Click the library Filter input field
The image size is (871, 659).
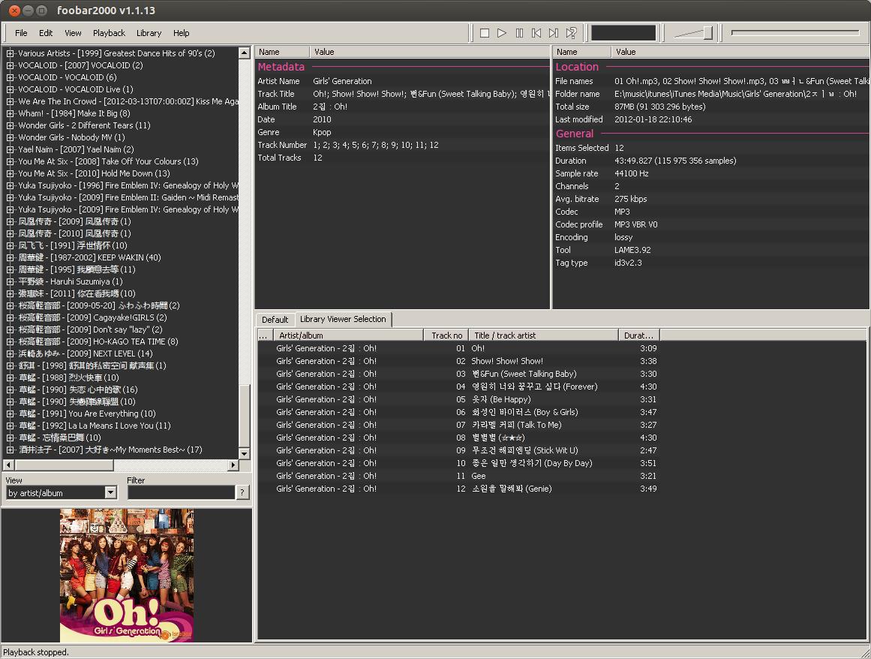(x=181, y=493)
